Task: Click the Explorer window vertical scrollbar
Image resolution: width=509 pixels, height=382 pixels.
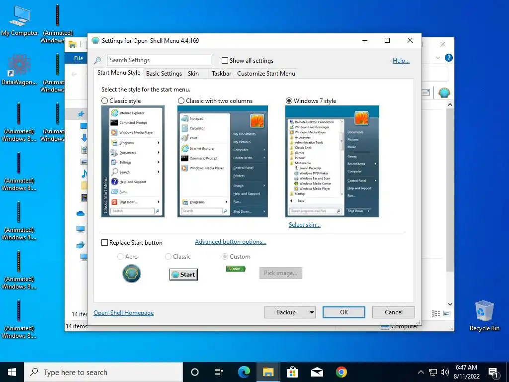Action: click(450, 190)
